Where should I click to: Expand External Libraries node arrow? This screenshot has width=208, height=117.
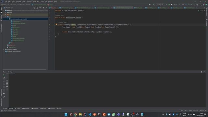(x=4, y=49)
